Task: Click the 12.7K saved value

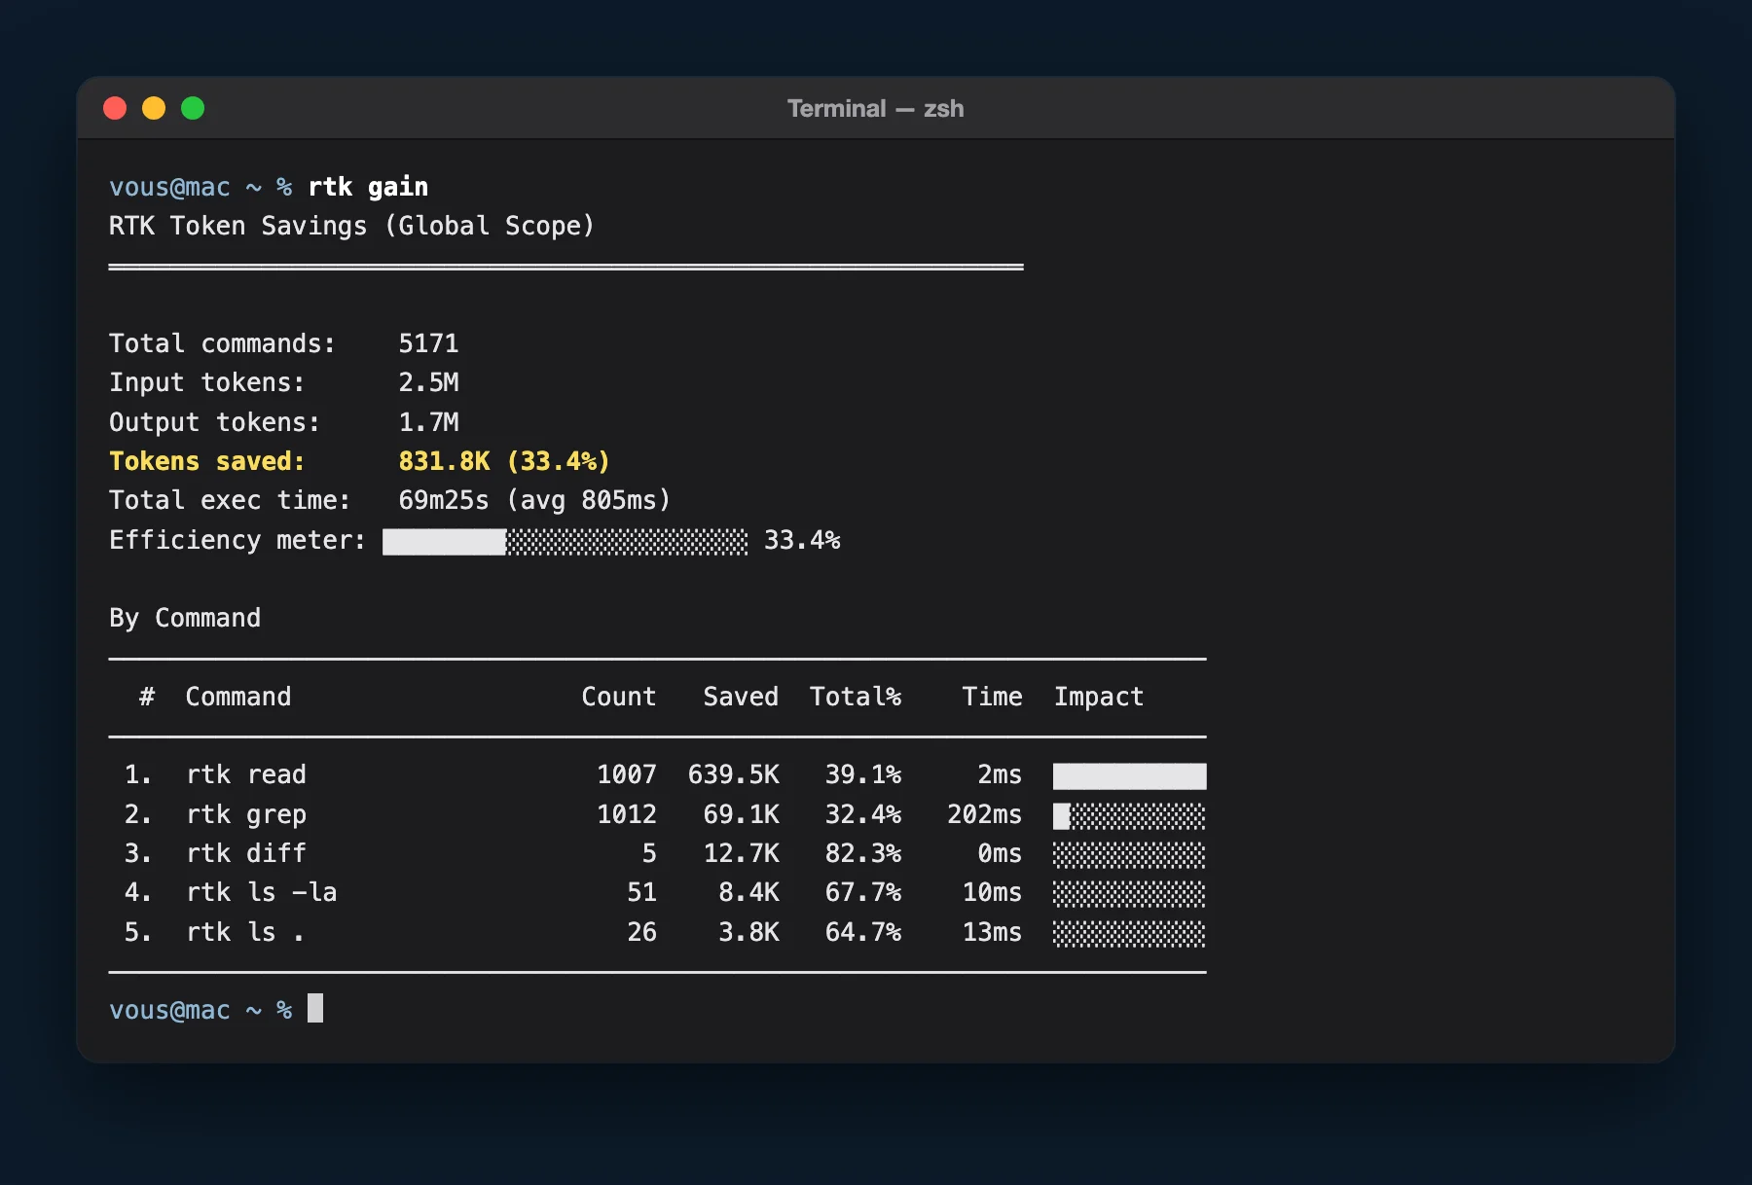Action: pyautogui.click(x=741, y=853)
